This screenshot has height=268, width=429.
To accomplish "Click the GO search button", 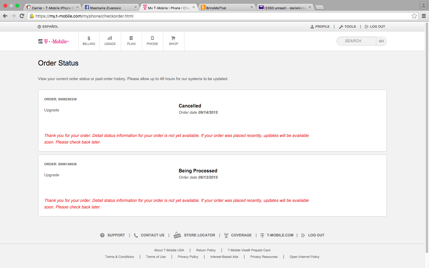I will 381,41.
